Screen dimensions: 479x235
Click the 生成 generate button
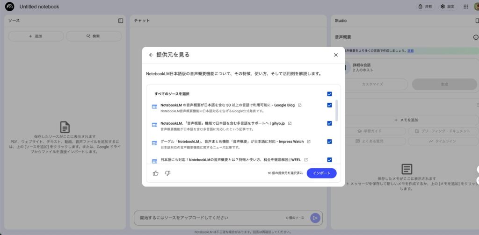(x=444, y=84)
